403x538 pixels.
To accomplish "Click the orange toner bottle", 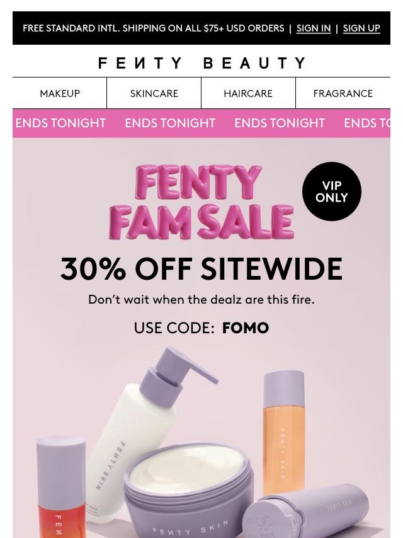I will [x=283, y=432].
